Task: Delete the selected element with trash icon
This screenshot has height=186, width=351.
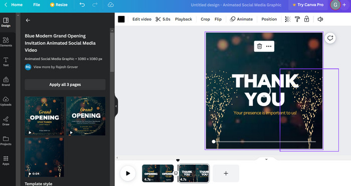Action: [x=259, y=46]
